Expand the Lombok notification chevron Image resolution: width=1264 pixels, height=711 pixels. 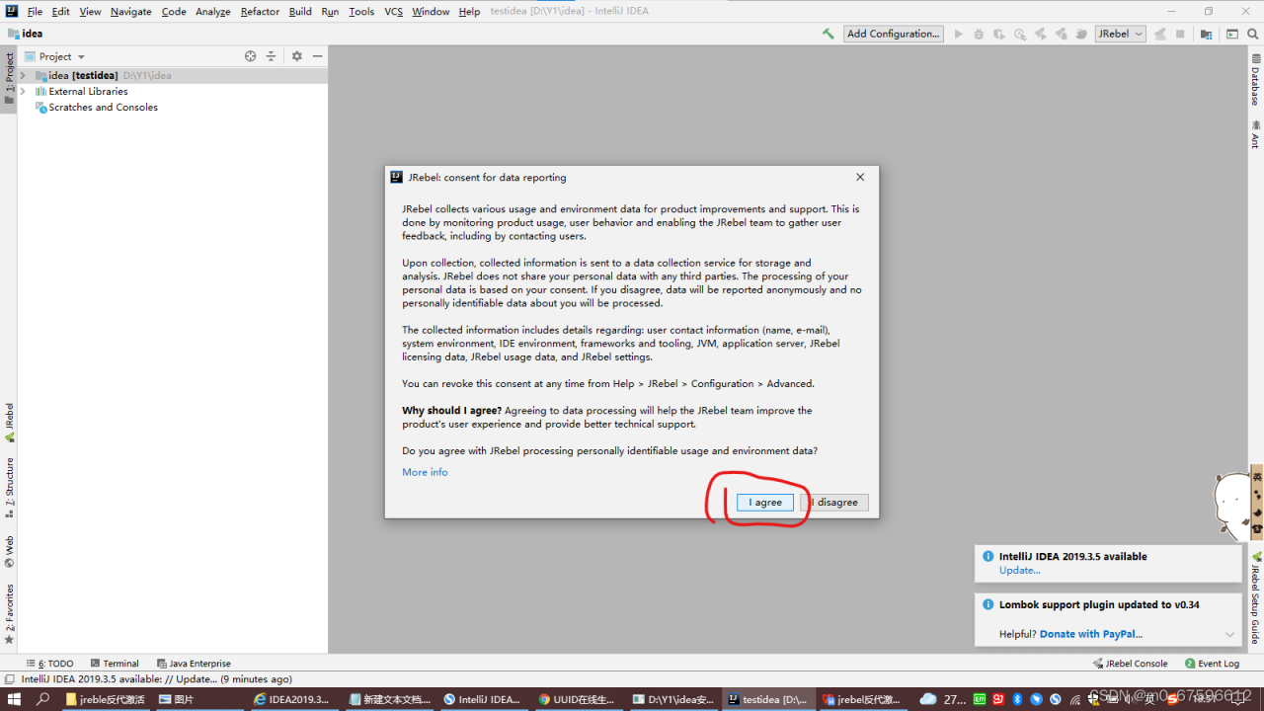(x=1230, y=634)
